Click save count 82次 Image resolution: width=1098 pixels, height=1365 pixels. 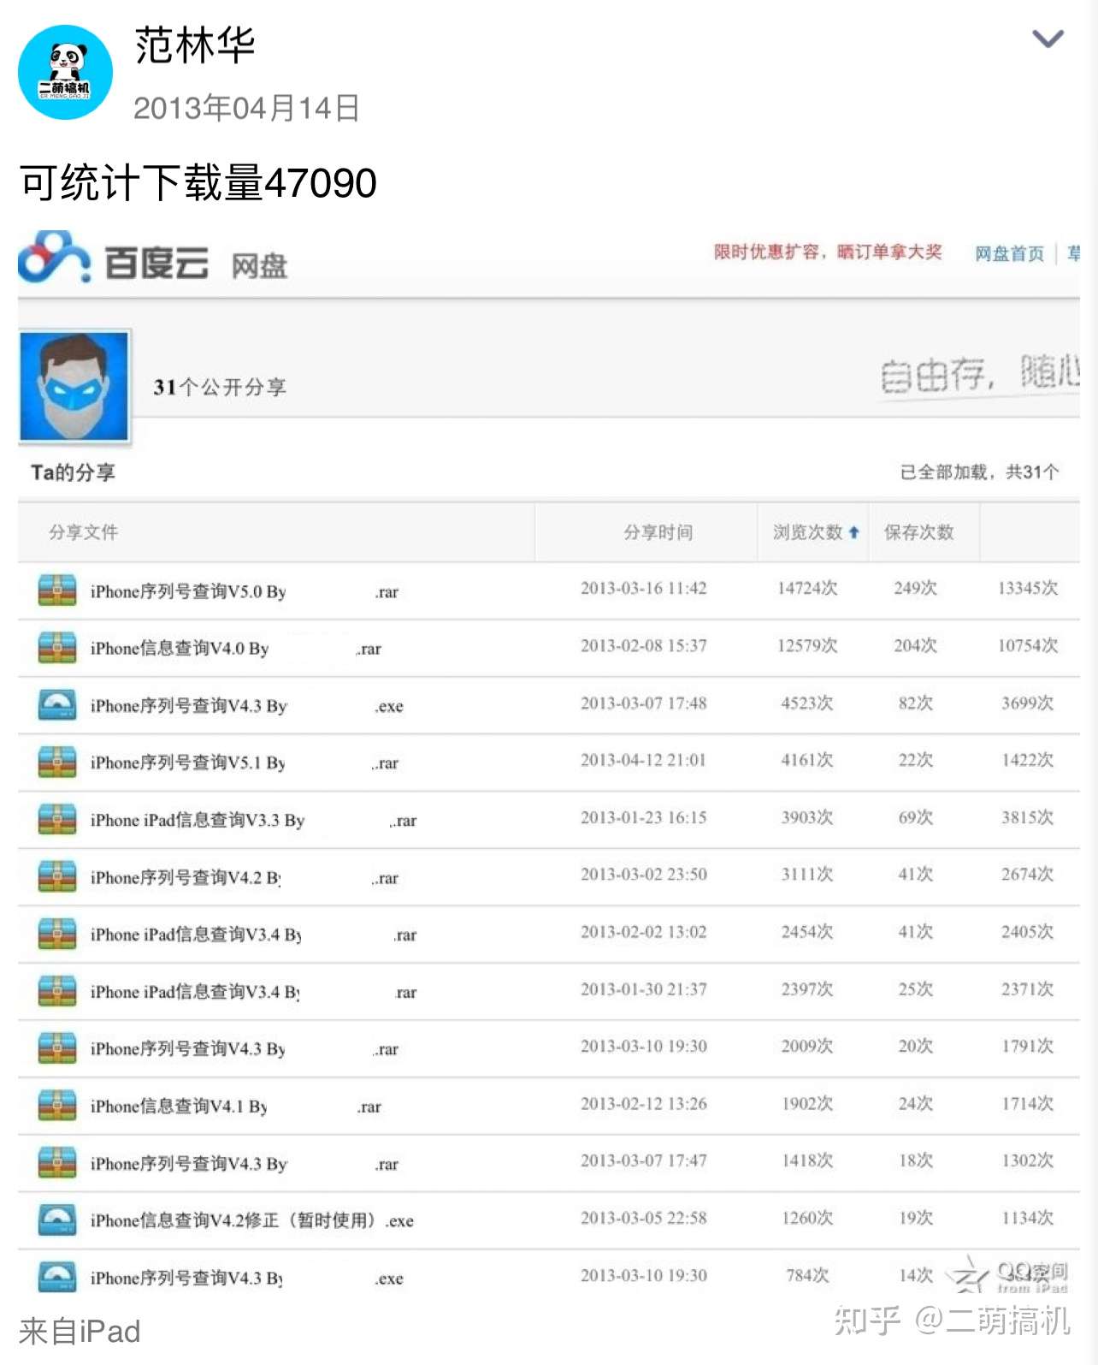(916, 703)
